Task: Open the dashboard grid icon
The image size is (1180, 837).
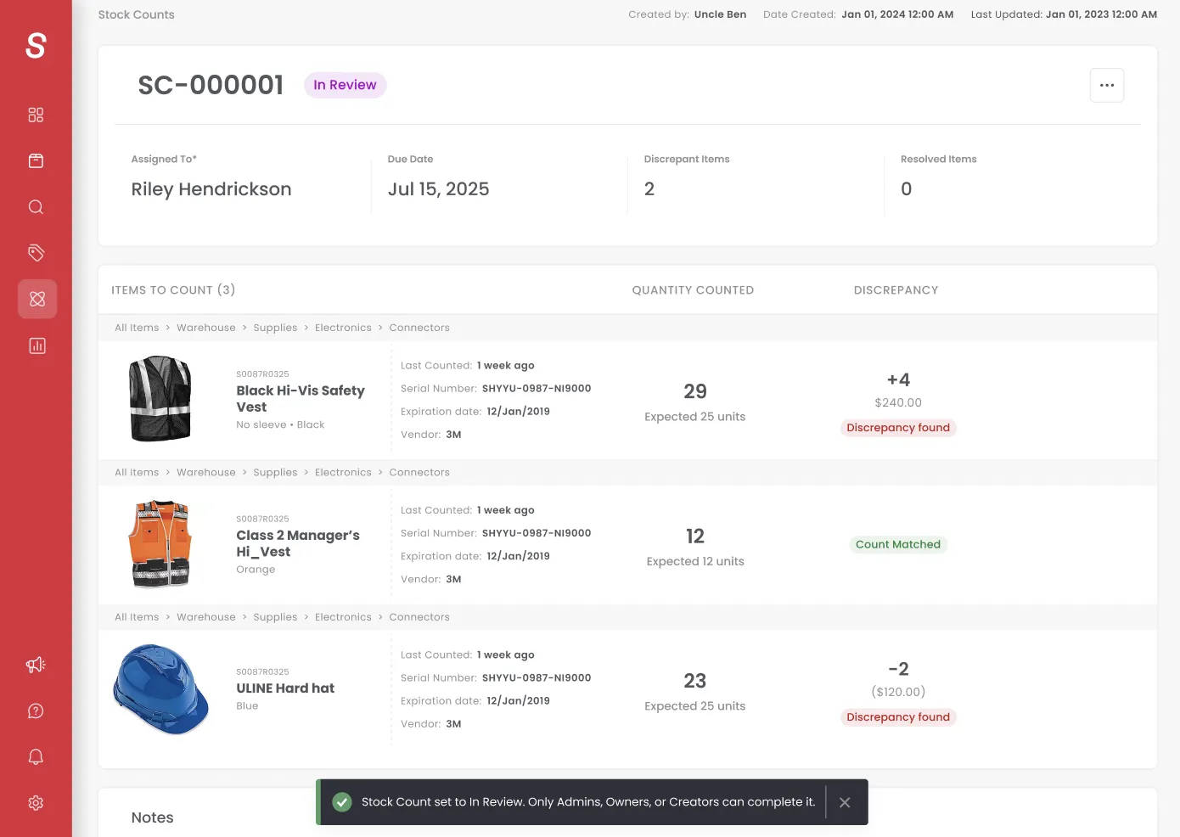Action: [36, 115]
